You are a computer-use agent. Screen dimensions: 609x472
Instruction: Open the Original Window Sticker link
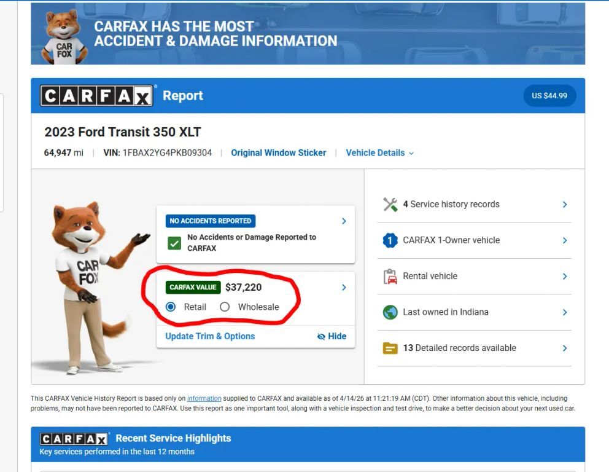click(278, 153)
